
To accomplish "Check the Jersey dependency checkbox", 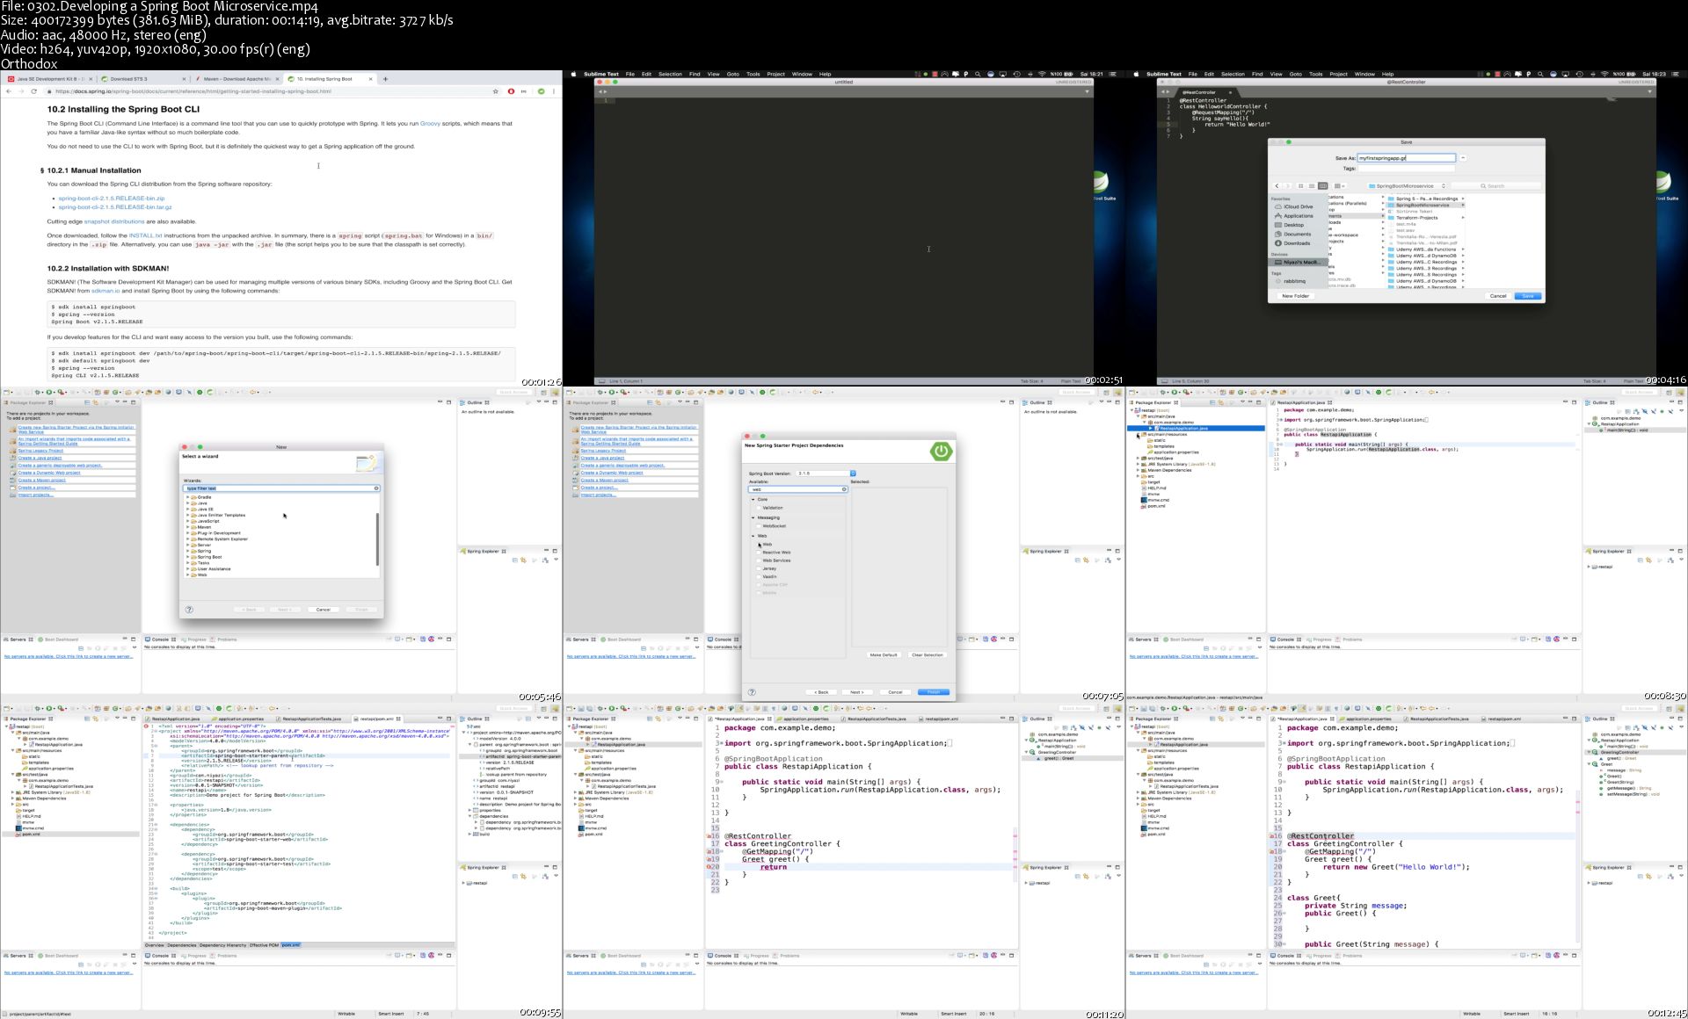I will 759,568.
